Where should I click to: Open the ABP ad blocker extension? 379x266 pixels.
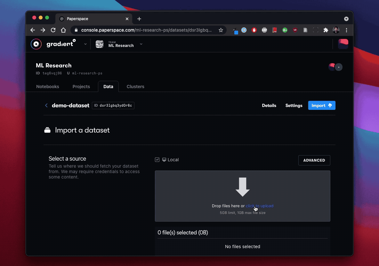click(264, 30)
